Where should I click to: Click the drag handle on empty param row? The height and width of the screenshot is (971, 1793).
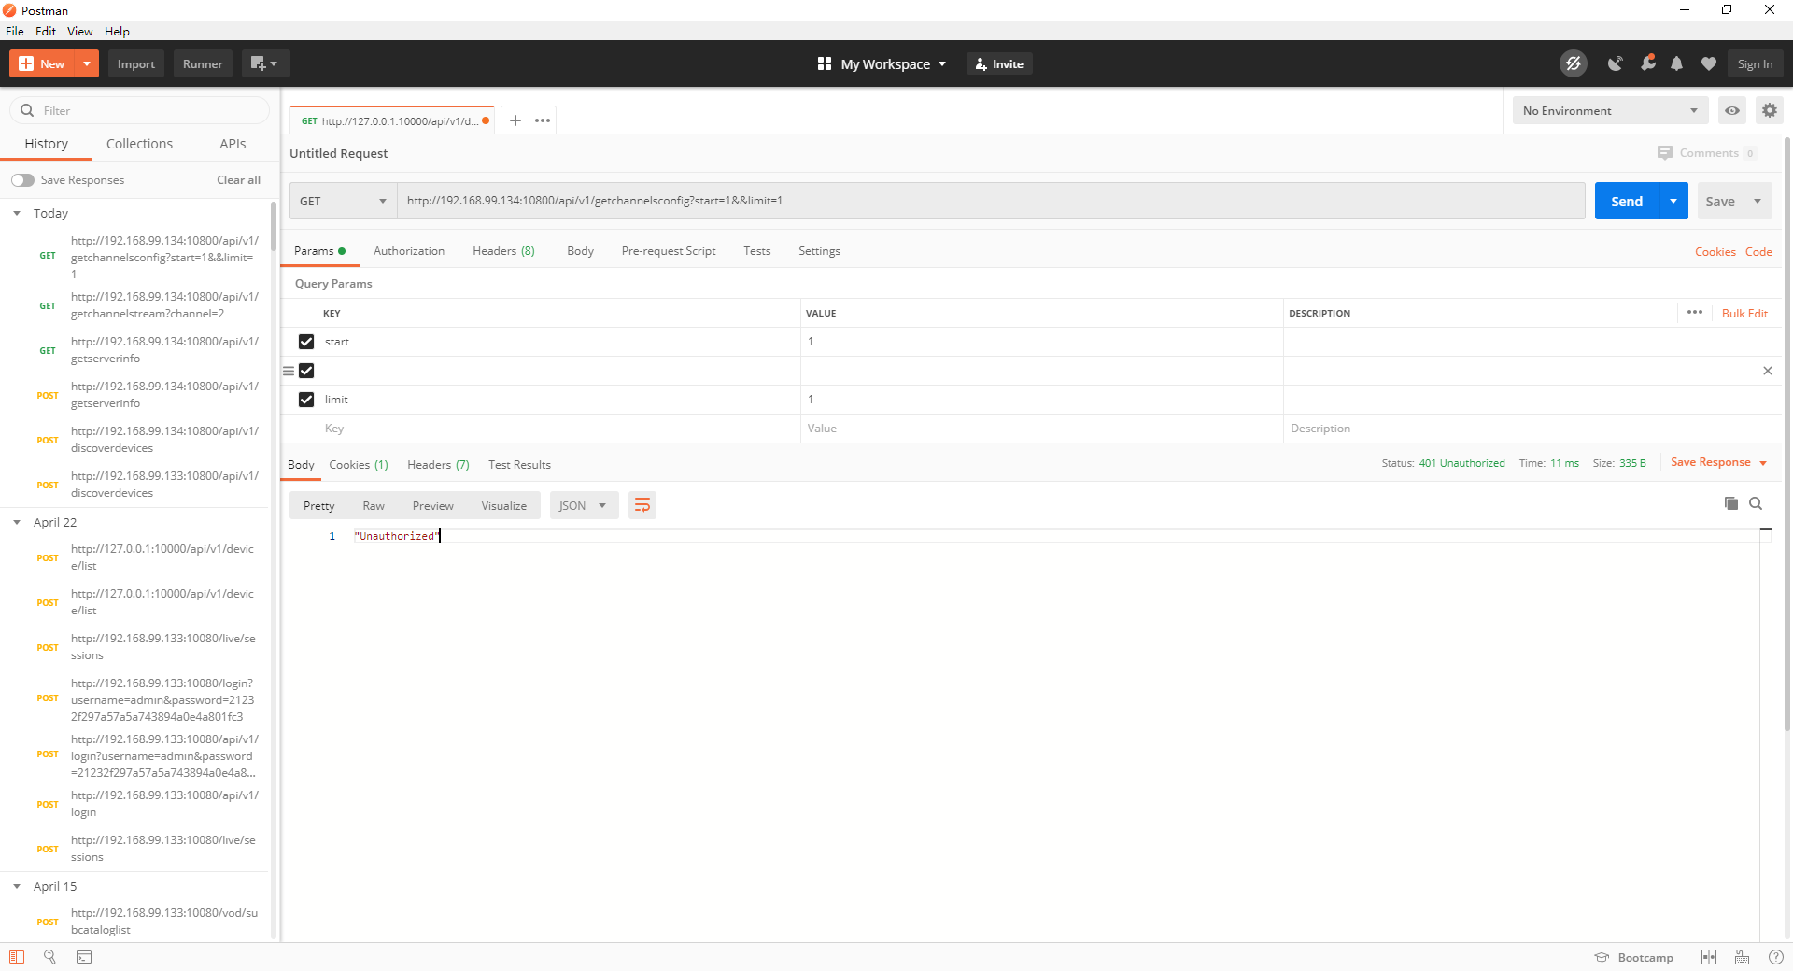[x=289, y=371]
